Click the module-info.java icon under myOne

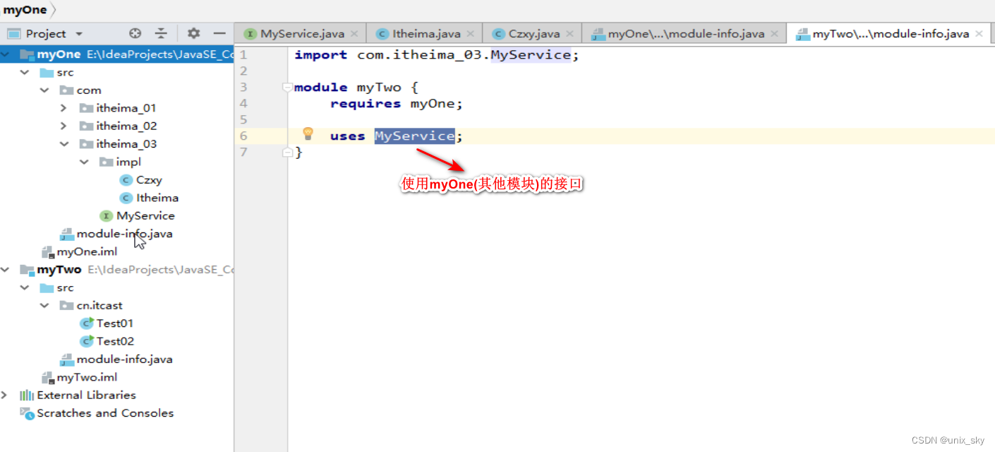click(68, 233)
